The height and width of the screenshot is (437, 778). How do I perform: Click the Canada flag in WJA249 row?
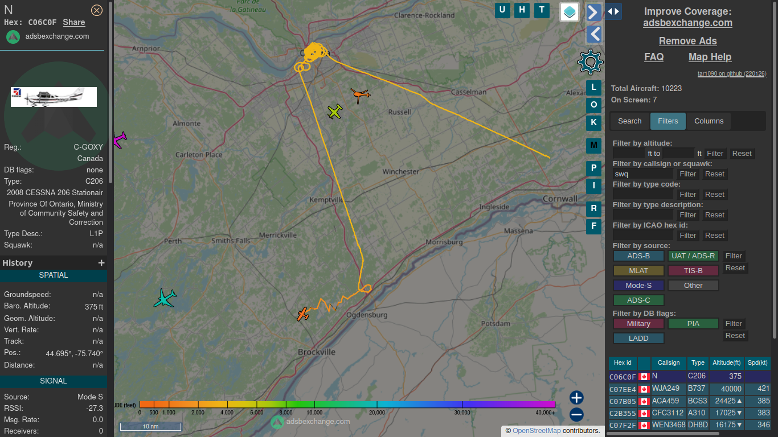click(644, 389)
